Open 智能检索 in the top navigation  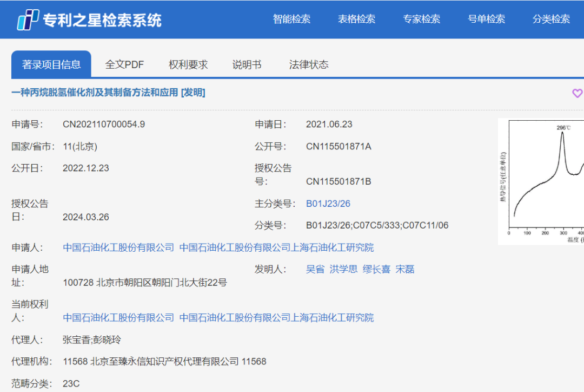[x=291, y=19]
